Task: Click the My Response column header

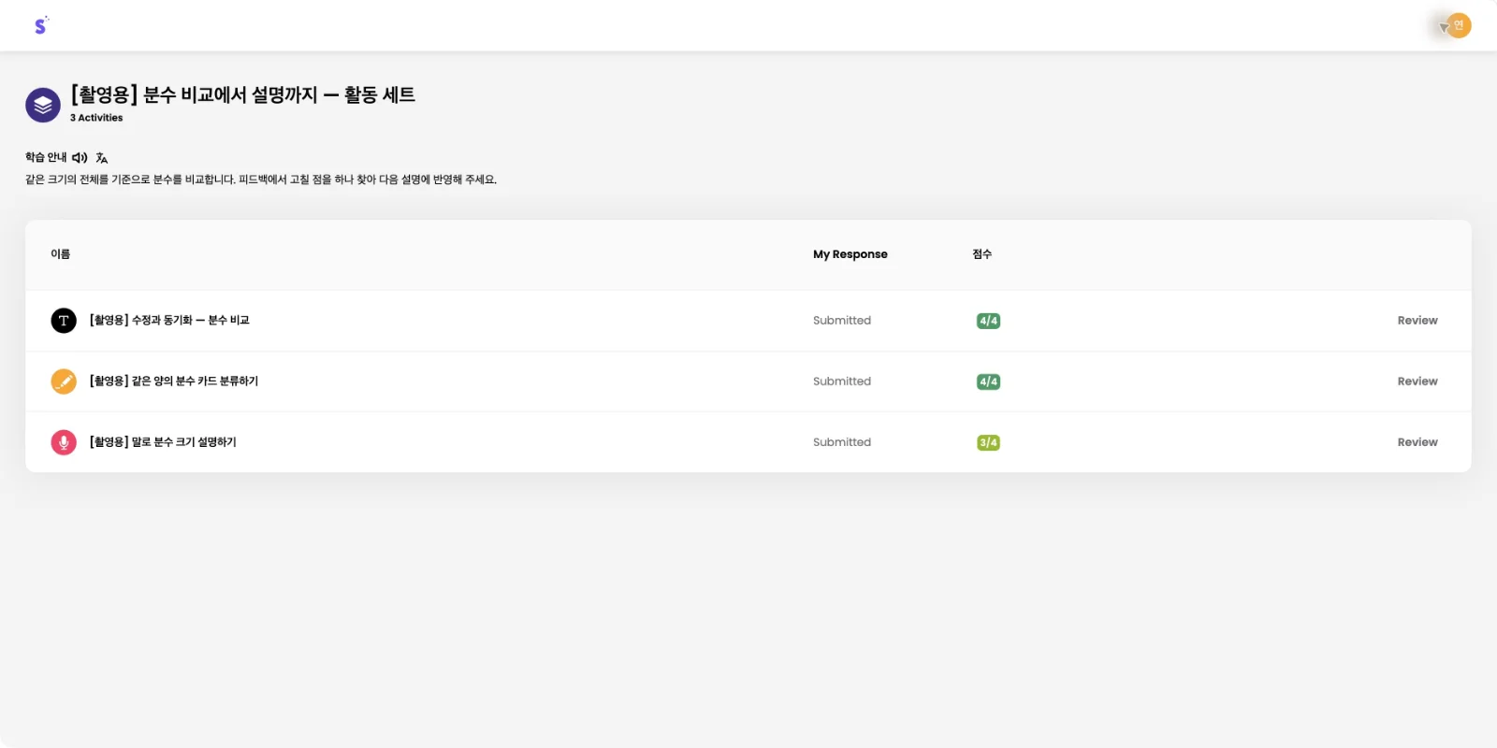Action: click(850, 254)
